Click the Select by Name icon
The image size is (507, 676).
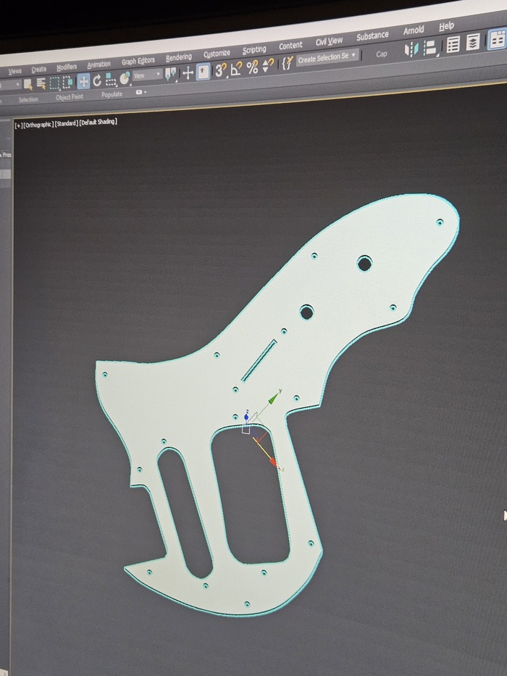click(x=41, y=84)
